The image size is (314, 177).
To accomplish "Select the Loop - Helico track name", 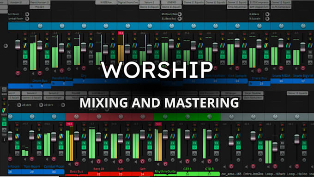I will (297, 174).
